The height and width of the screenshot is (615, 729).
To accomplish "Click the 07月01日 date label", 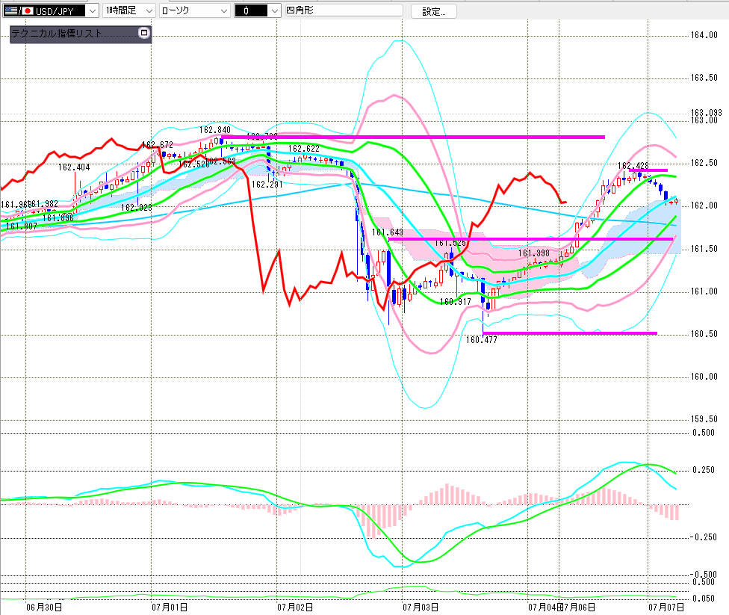I will point(170,607).
